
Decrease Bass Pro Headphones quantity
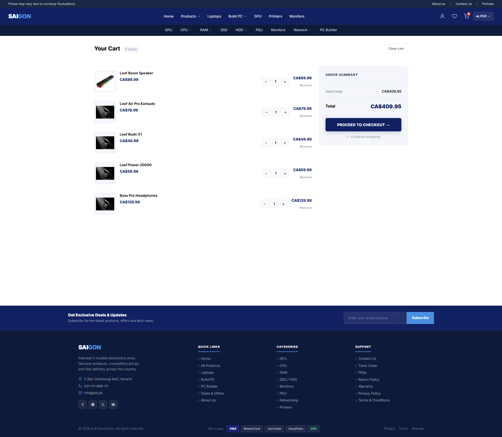point(265,204)
